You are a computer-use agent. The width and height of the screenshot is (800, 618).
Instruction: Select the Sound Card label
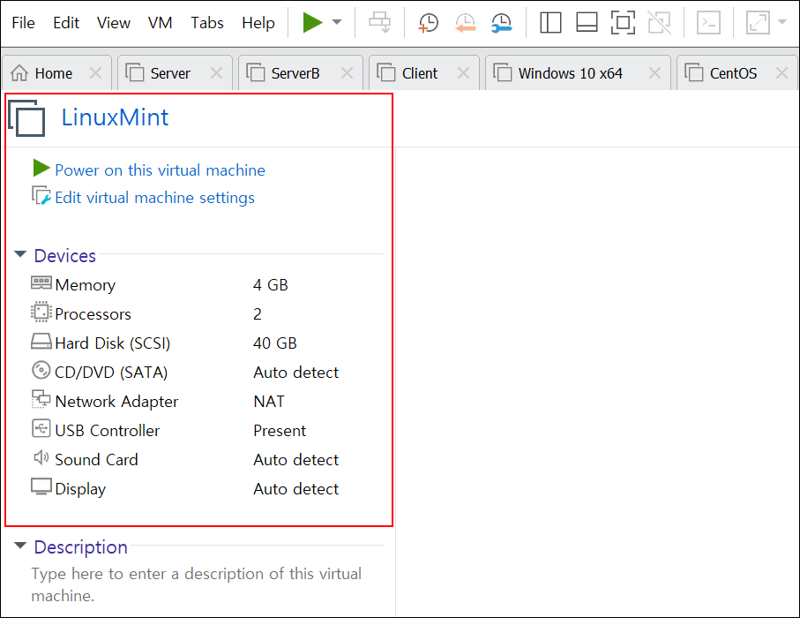(x=96, y=460)
